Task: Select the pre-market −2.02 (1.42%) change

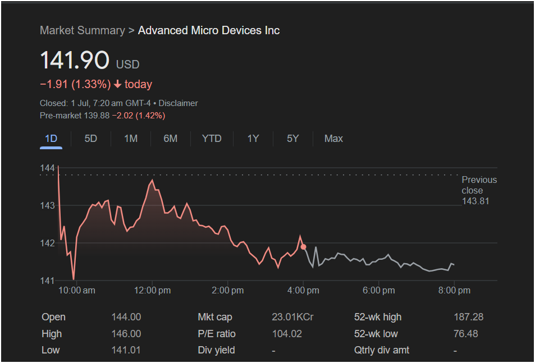Action: pyautogui.click(x=139, y=116)
